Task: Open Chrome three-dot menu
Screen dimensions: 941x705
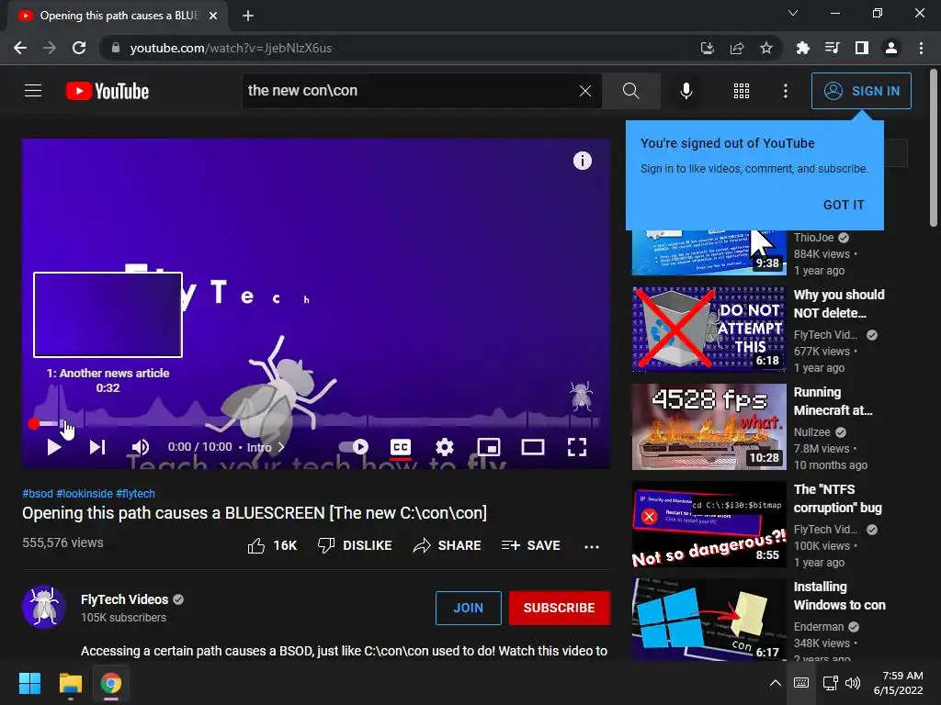Action: (921, 48)
